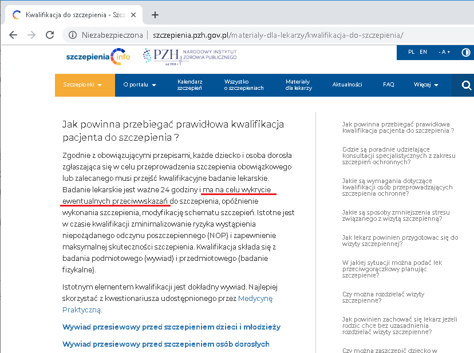Expand the O portalu dropdown

pyautogui.click(x=140, y=85)
